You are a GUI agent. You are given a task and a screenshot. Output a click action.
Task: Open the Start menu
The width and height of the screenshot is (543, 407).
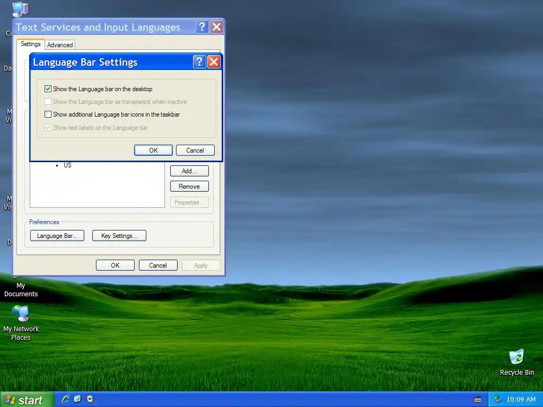point(27,400)
